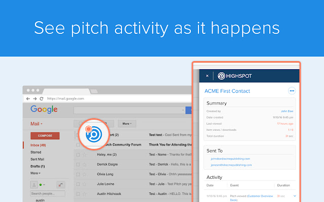Tick checkbox for Olivia Long email
The image size is (324, 202).
78,174
